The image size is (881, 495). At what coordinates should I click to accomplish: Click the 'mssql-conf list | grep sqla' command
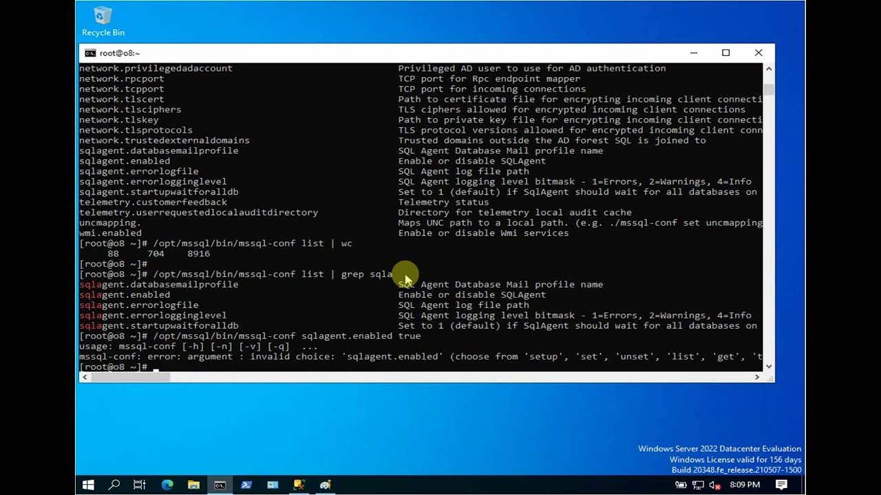coord(273,274)
